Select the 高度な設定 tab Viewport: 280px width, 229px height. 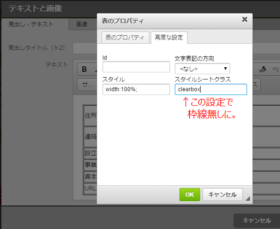pos(169,38)
